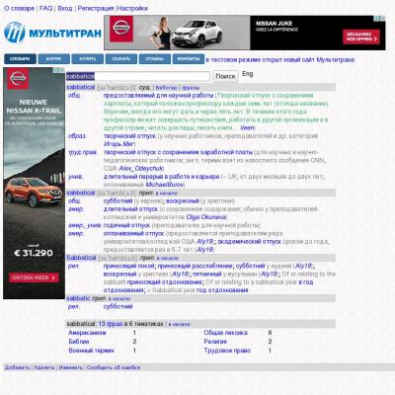
Task: Click the Nissan logo in sidebar ad
Action: click(x=18, y=79)
